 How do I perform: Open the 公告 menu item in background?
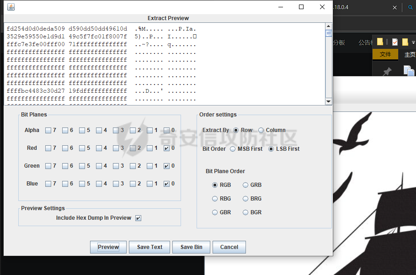366,42
